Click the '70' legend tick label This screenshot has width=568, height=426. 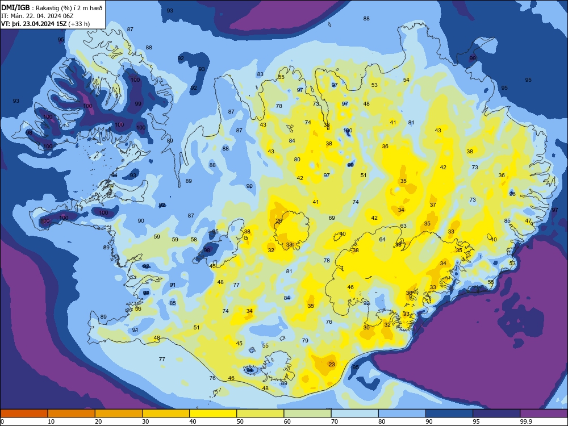(335, 421)
